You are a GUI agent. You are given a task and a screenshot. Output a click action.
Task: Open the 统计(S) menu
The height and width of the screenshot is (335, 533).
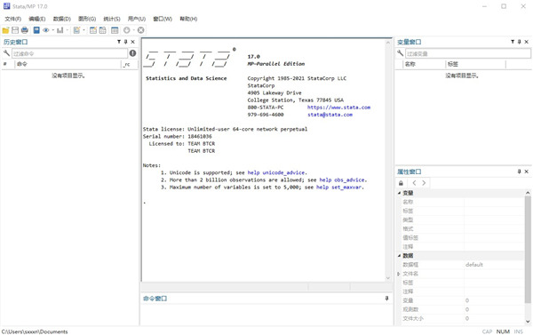point(112,19)
